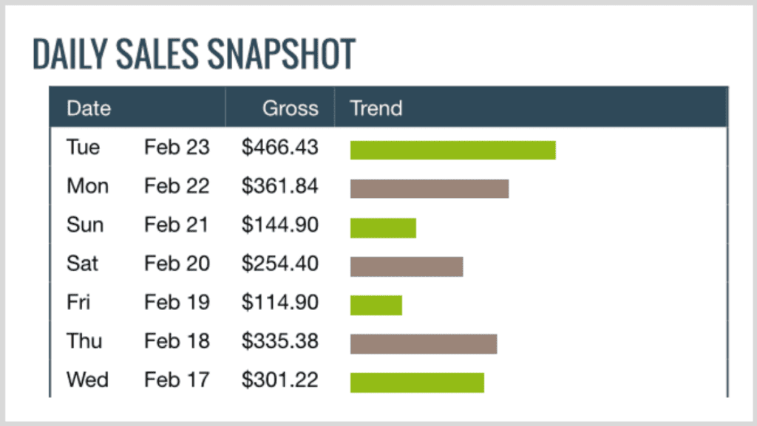The height and width of the screenshot is (426, 757).
Task: Select the Wed Feb 17 date
Action: pos(138,379)
